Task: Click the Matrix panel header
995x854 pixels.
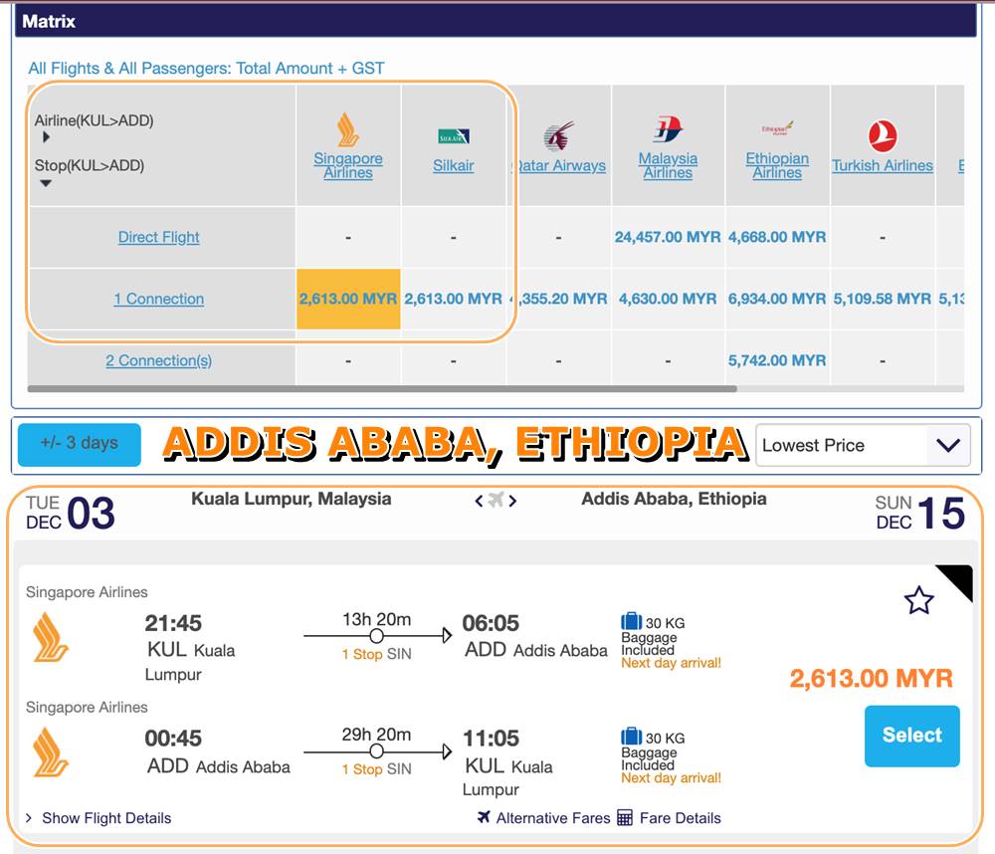Action: pyautogui.click(x=496, y=21)
